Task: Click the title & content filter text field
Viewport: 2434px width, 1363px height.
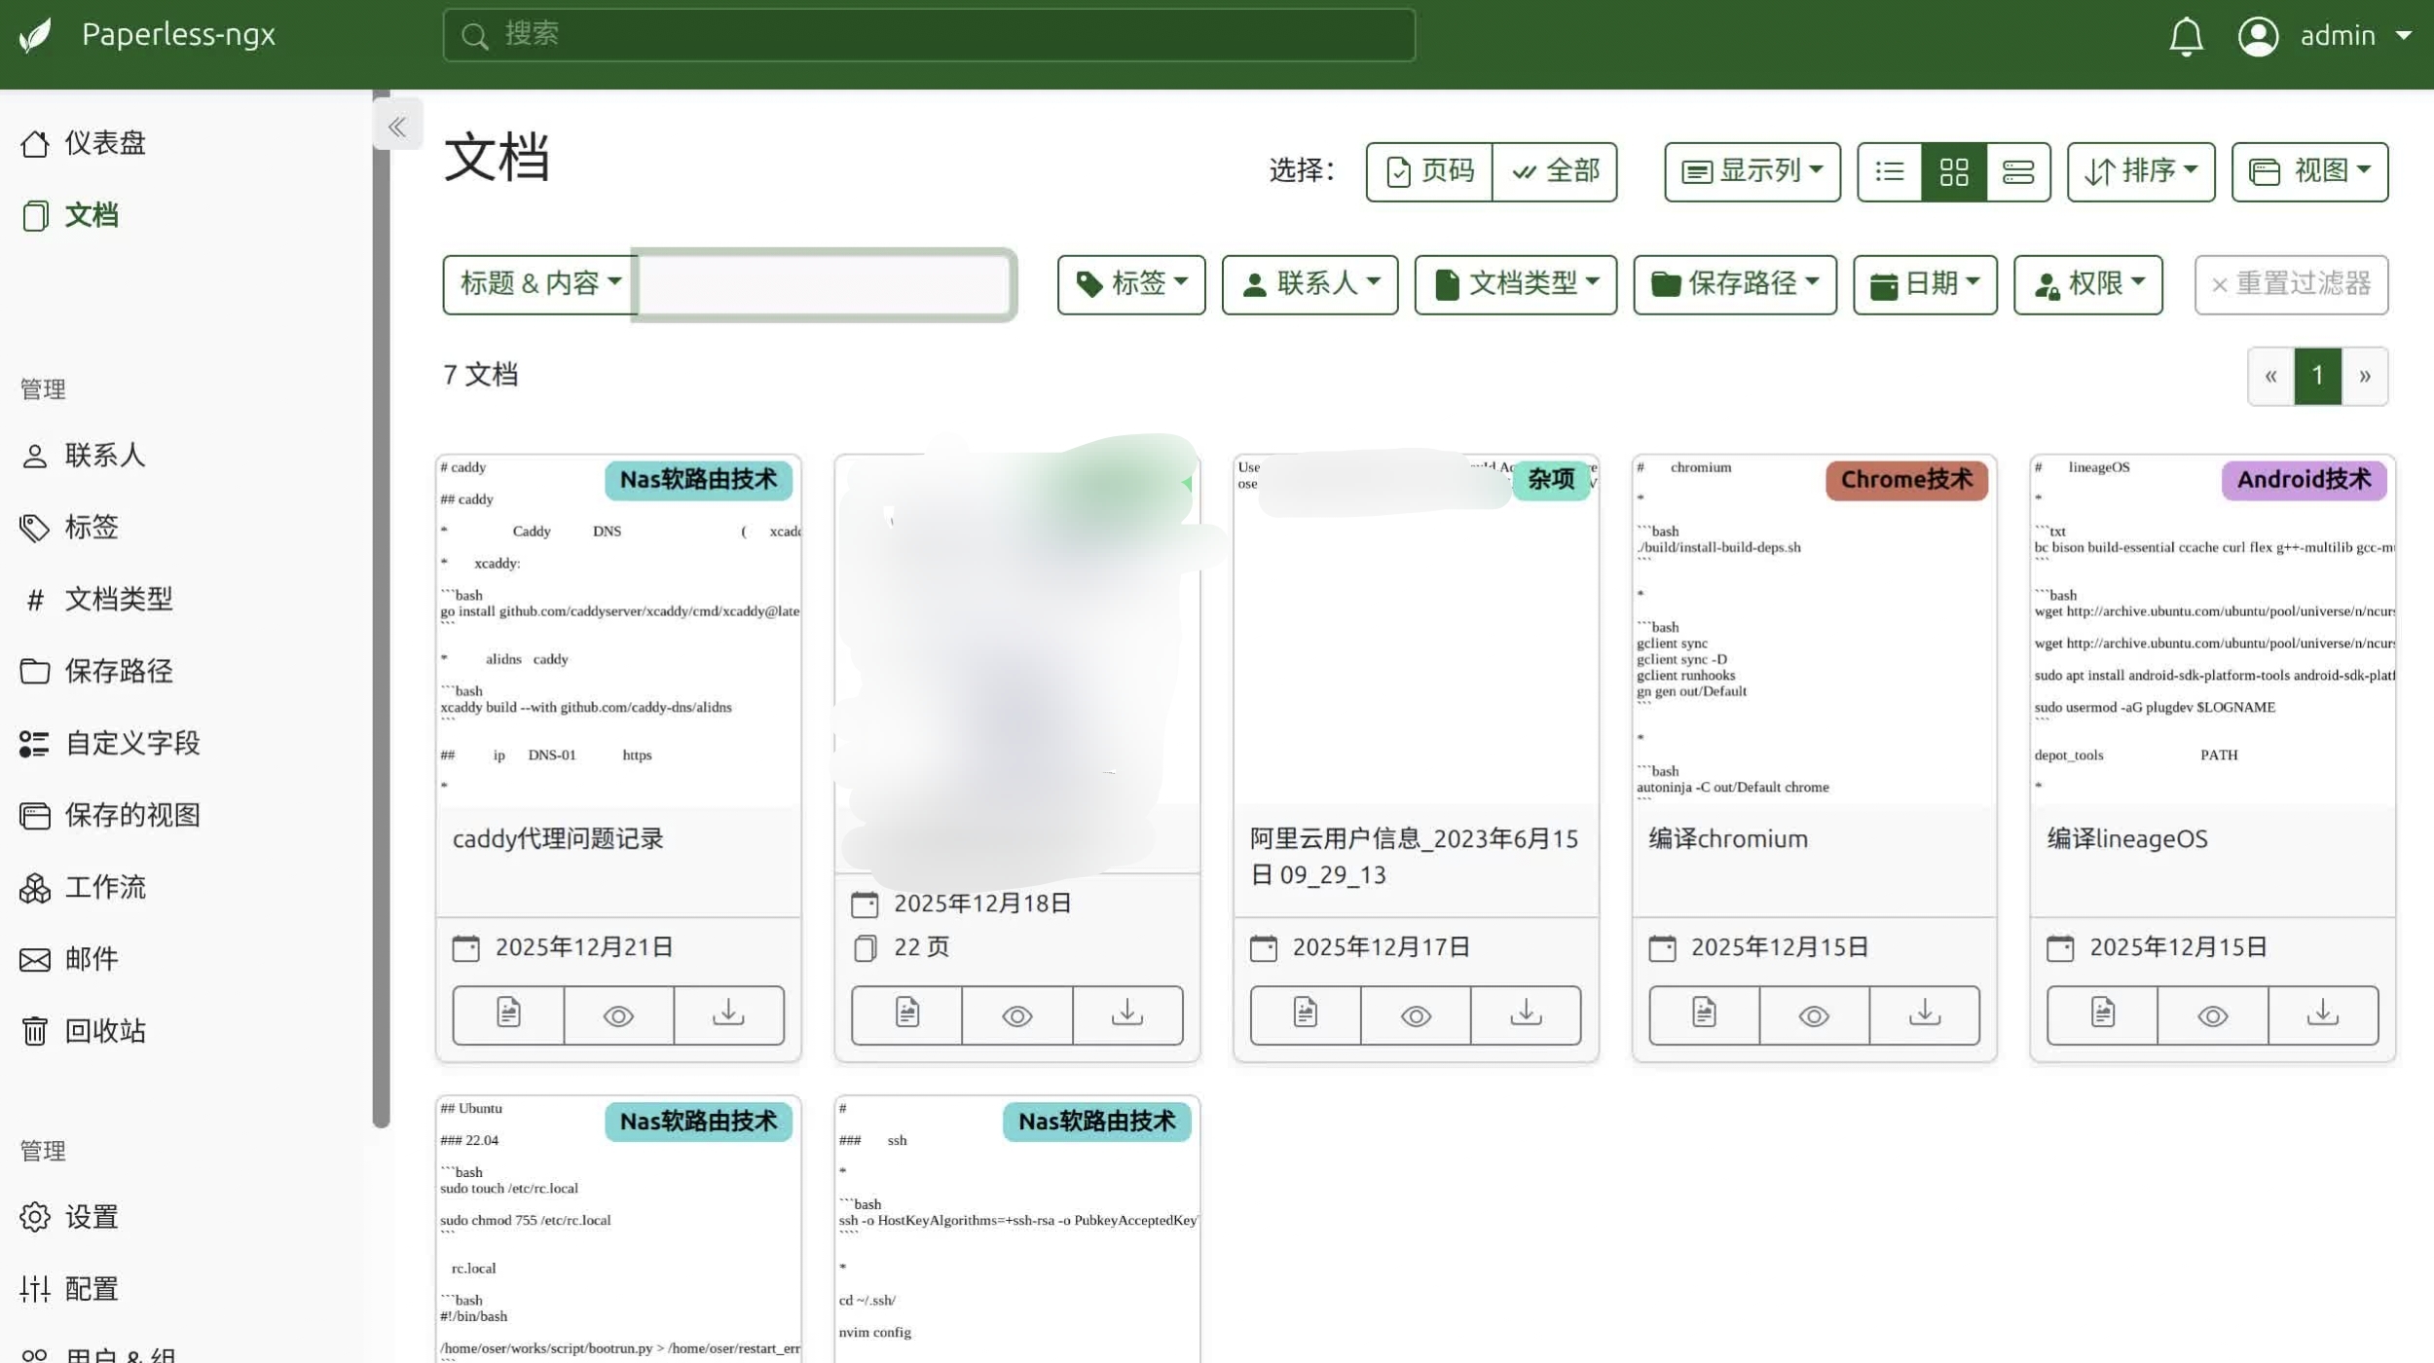Action: [824, 284]
